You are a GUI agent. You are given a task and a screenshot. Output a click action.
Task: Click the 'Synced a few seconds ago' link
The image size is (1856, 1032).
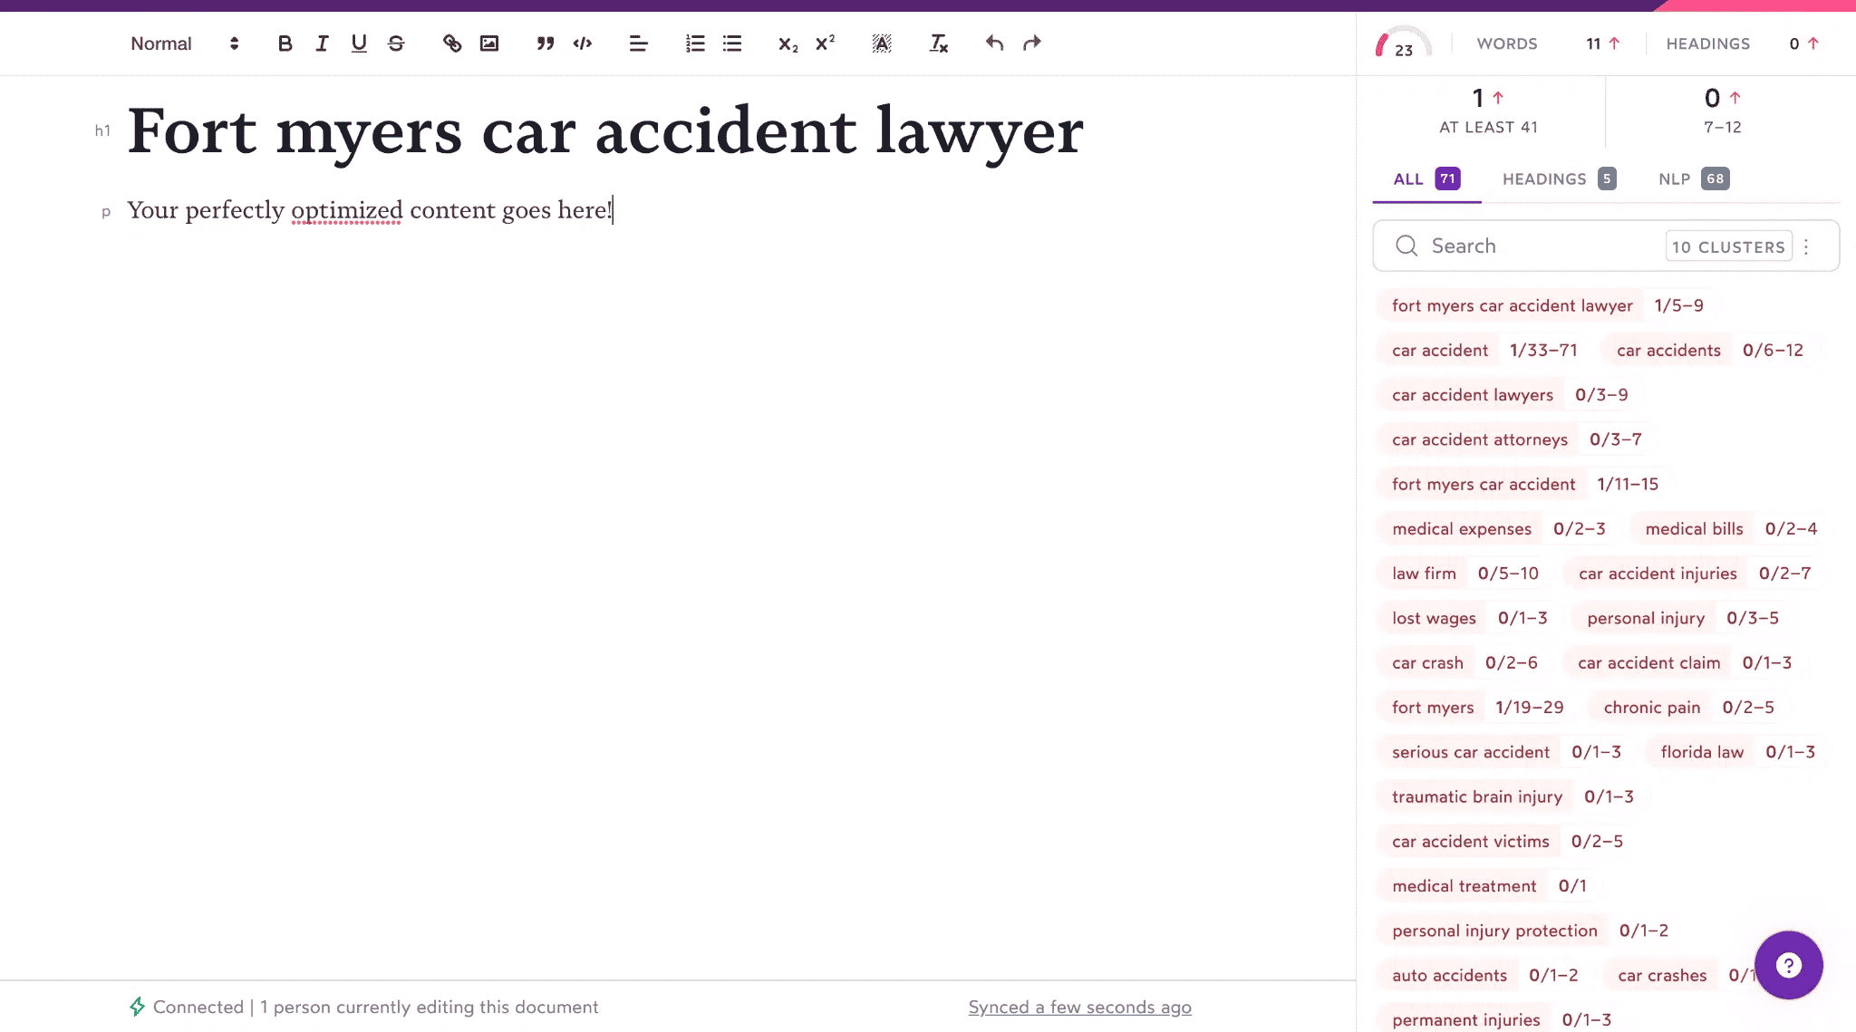(1079, 1007)
